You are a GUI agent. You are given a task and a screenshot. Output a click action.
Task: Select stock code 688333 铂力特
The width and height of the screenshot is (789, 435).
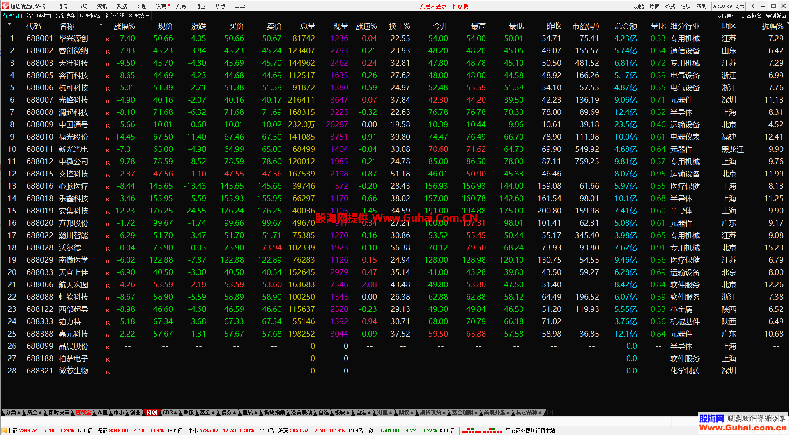tap(40, 321)
